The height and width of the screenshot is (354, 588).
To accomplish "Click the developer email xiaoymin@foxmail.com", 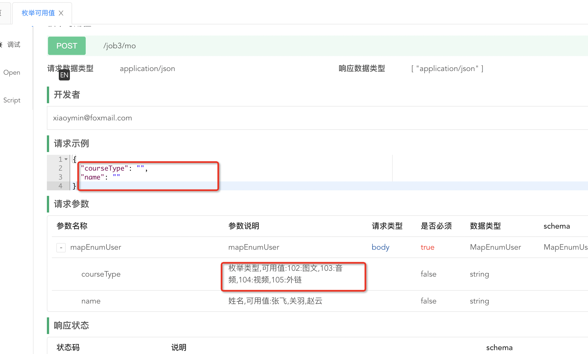I will point(92,118).
